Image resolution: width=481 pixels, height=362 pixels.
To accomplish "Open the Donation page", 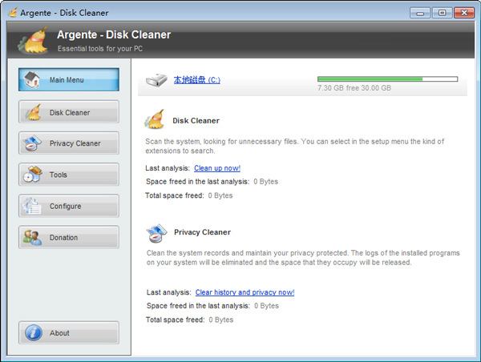I will tap(69, 237).
